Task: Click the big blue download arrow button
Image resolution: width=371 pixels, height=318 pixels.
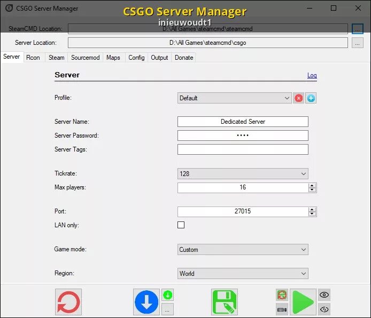Action: pyautogui.click(x=146, y=302)
